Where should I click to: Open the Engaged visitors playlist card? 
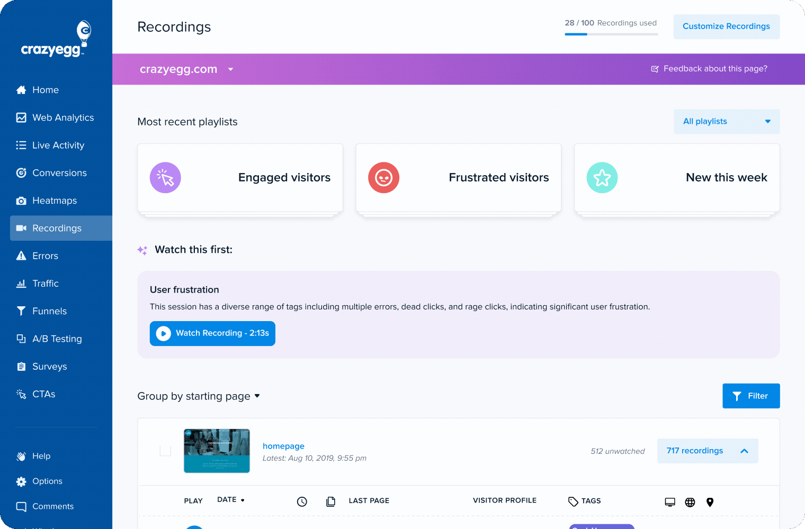(240, 178)
